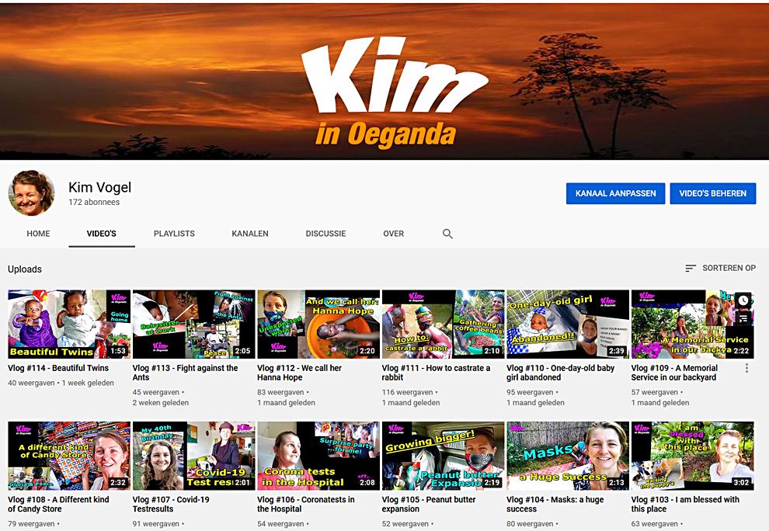Play the 'Masks a Huge Success' thumbnail
The height and width of the screenshot is (531, 769).
pyautogui.click(x=568, y=456)
